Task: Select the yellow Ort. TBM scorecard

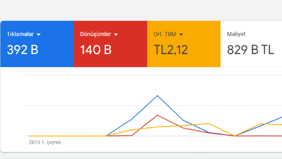Action: click(184, 44)
